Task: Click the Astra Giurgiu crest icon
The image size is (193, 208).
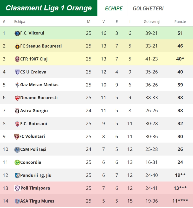Action: tap(17, 111)
